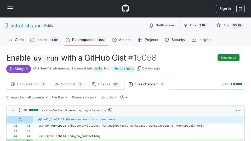Viewport: 251px width, 141px height.
Task: Open the crates/uv/src/commands/project/run.rs file link
Action: point(74,110)
